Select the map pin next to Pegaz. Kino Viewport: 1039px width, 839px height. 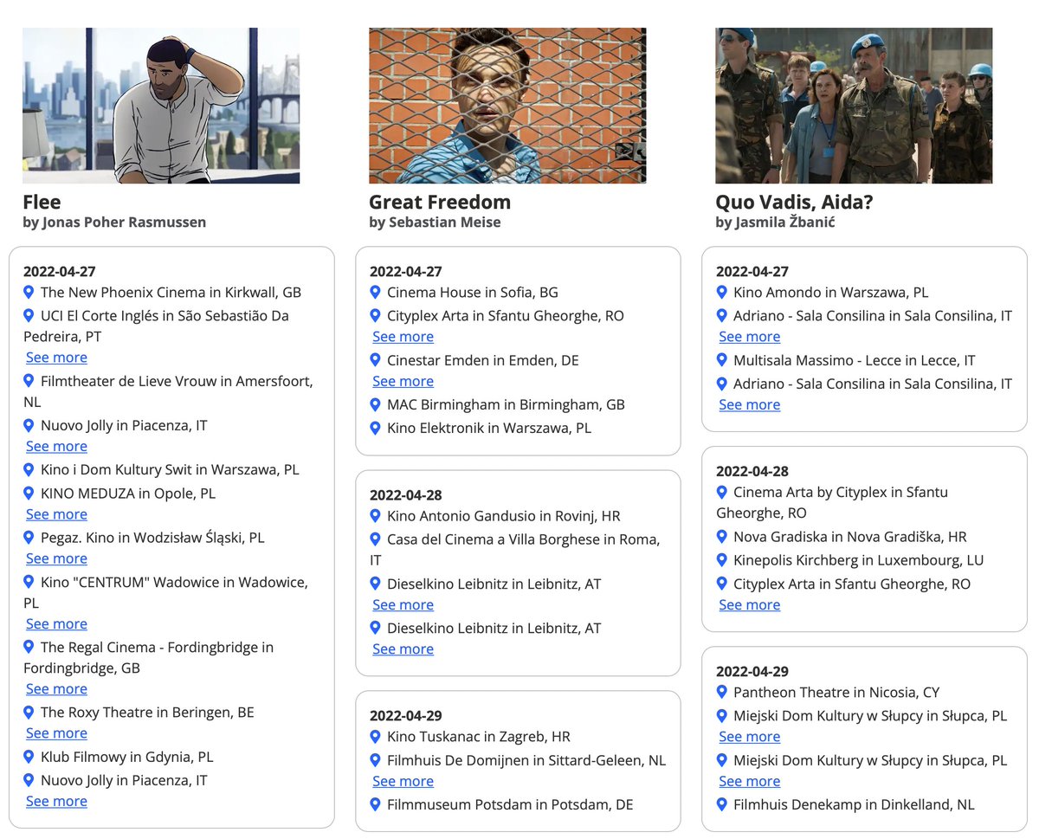[29, 538]
